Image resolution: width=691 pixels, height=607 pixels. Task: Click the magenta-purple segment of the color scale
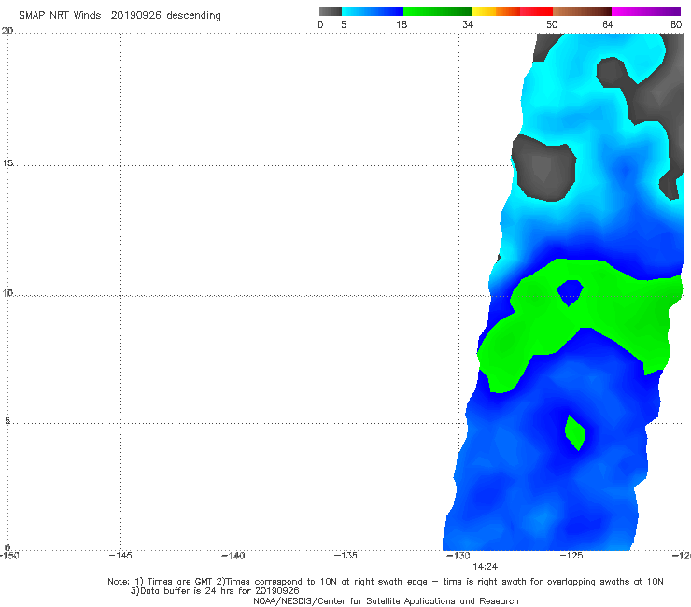coord(646,11)
